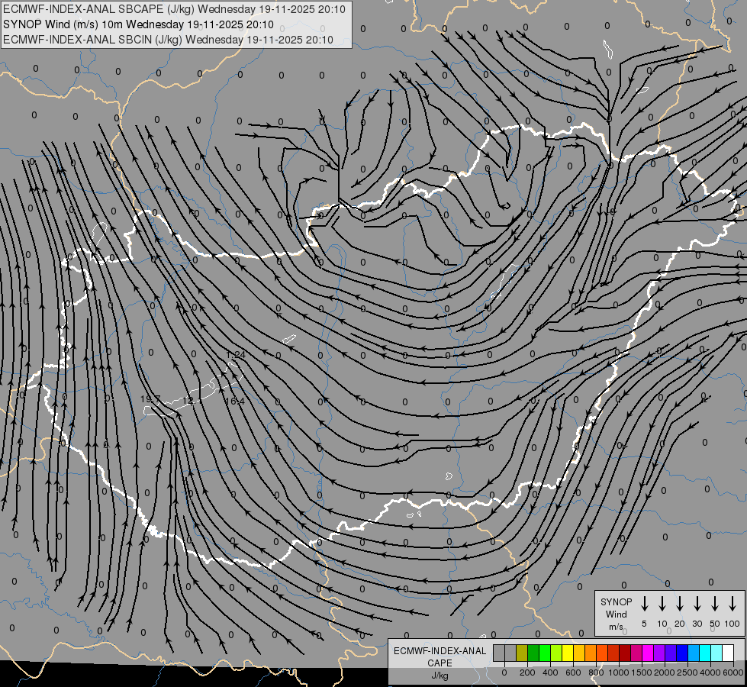The height and width of the screenshot is (687, 747).
Task: Select the lime yellow-green CAPE swatch
Action: (556, 653)
